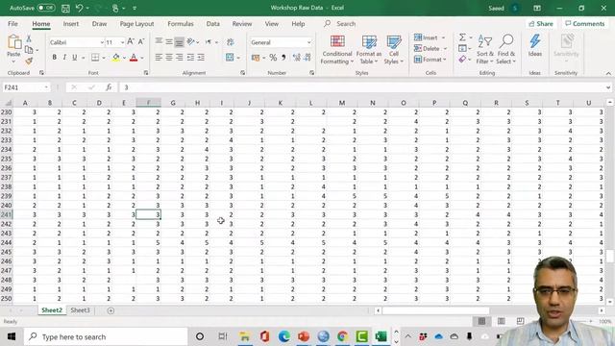Click the Fill Color yellow swatch
This screenshot has width=615, height=346.
point(115,58)
